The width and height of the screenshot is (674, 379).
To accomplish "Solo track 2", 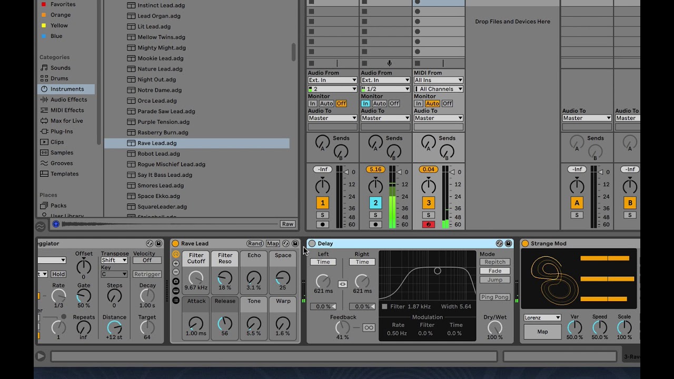I will pyautogui.click(x=375, y=215).
